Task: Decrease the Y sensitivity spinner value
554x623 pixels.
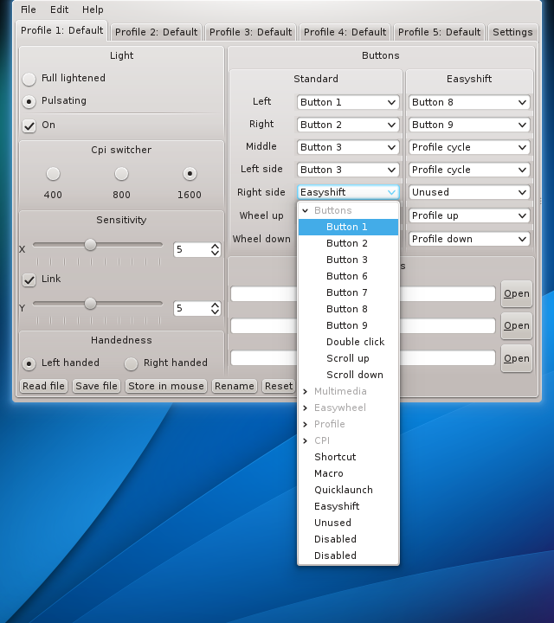Action: coord(215,311)
